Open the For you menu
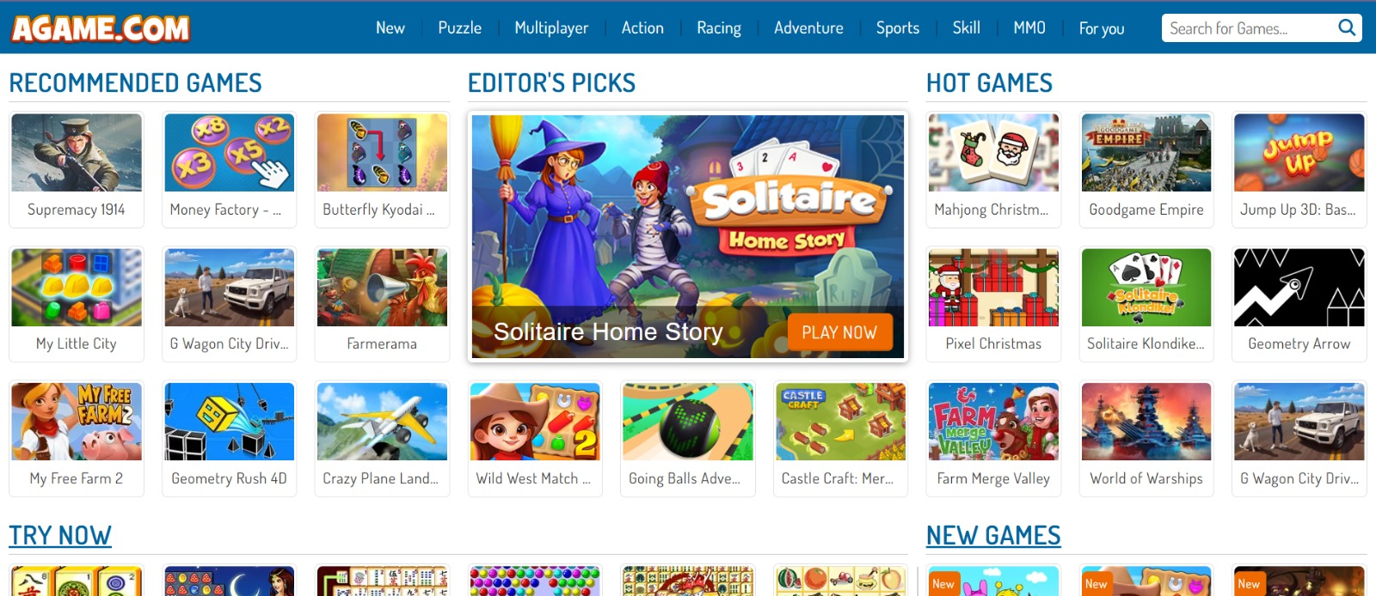The width and height of the screenshot is (1376, 596). 1102,28
